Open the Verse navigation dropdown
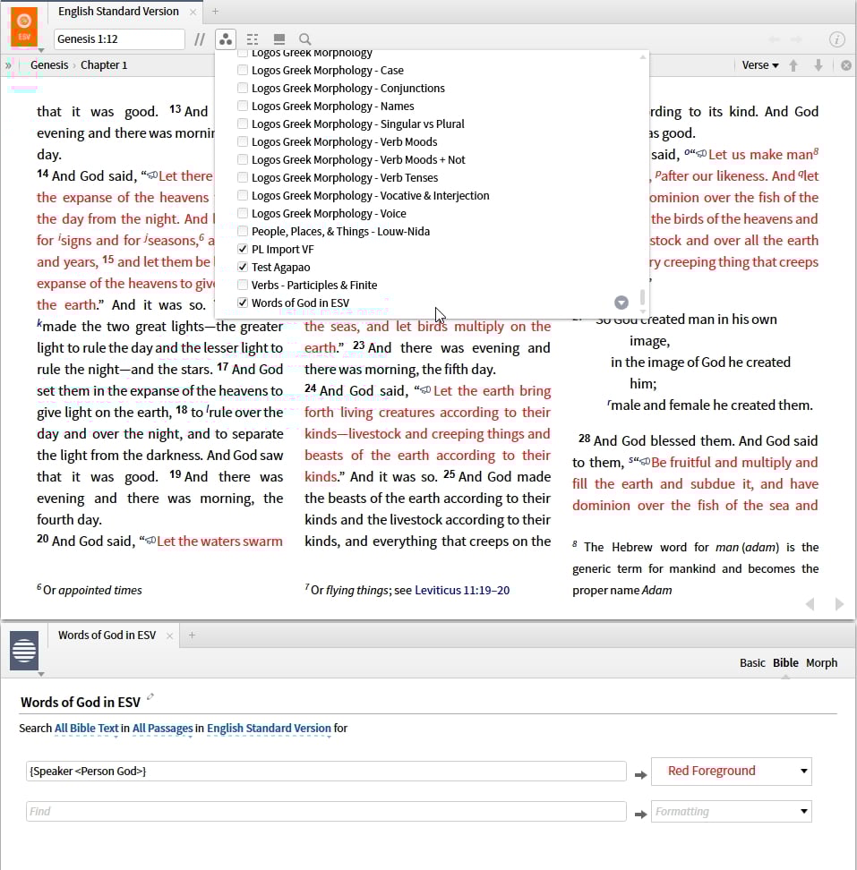This screenshot has height=870, width=857. 760,65
